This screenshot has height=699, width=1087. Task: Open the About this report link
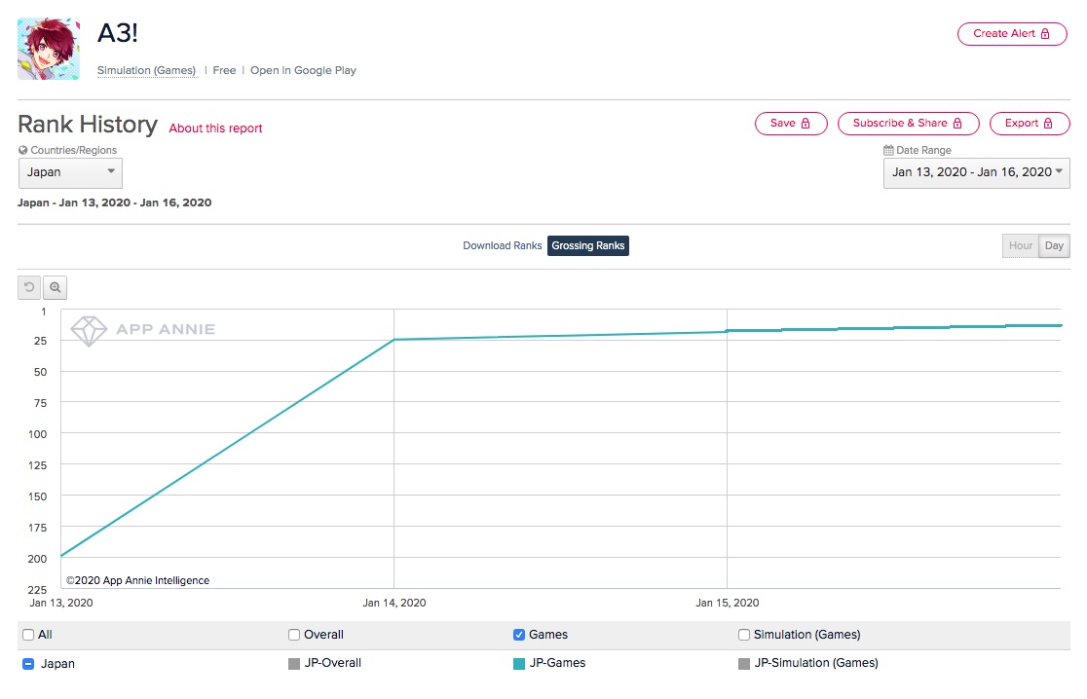point(215,129)
